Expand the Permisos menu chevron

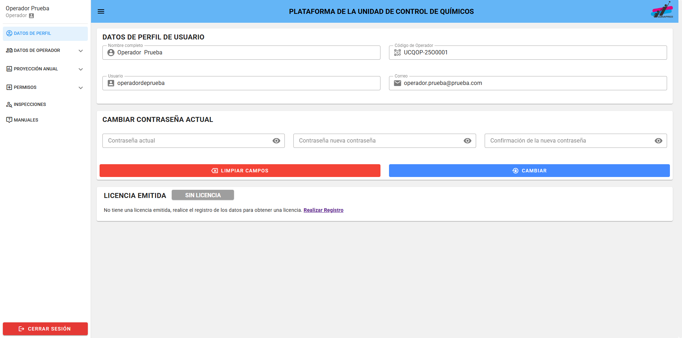81,88
